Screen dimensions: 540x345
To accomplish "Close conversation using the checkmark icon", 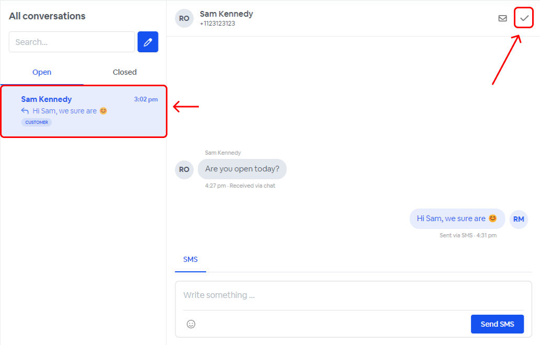I will (524, 18).
